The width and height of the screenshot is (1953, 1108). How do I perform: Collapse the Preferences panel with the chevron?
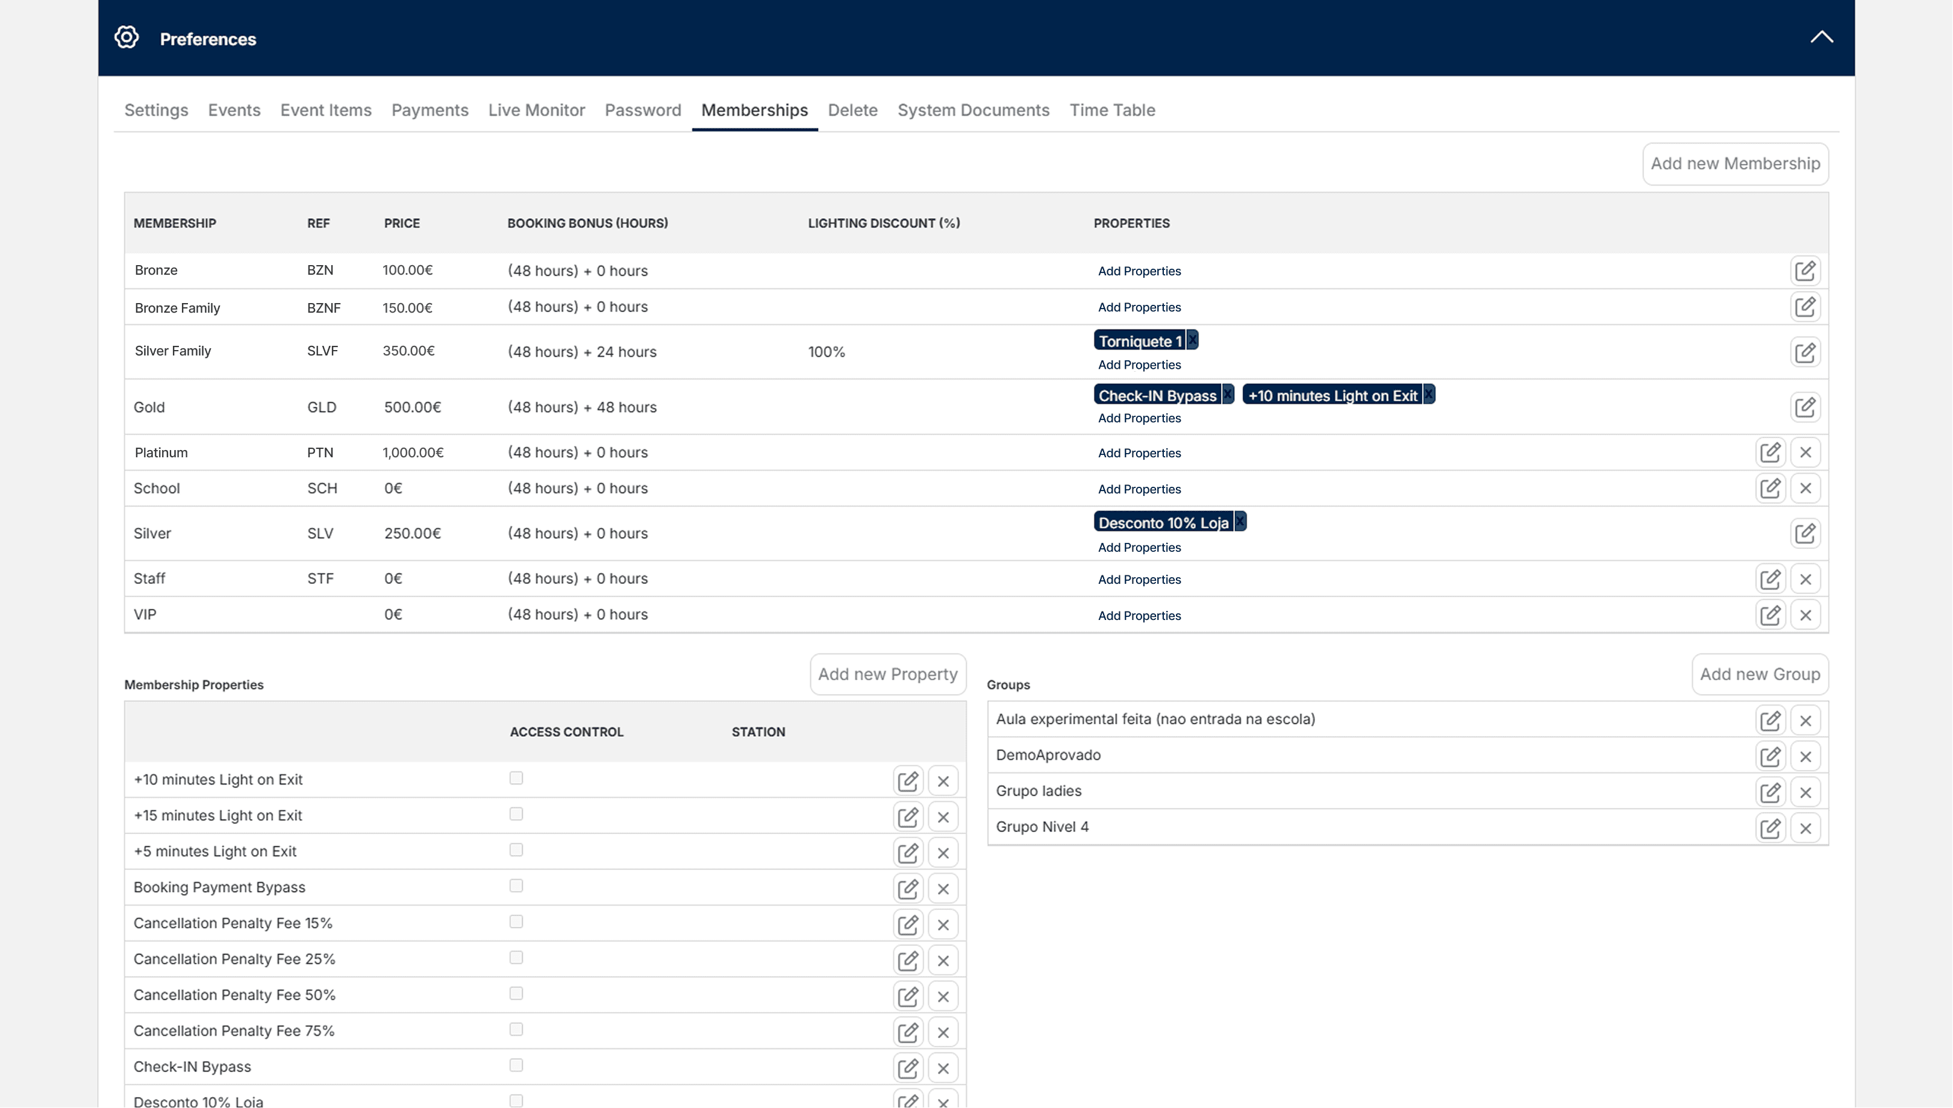coord(1820,37)
